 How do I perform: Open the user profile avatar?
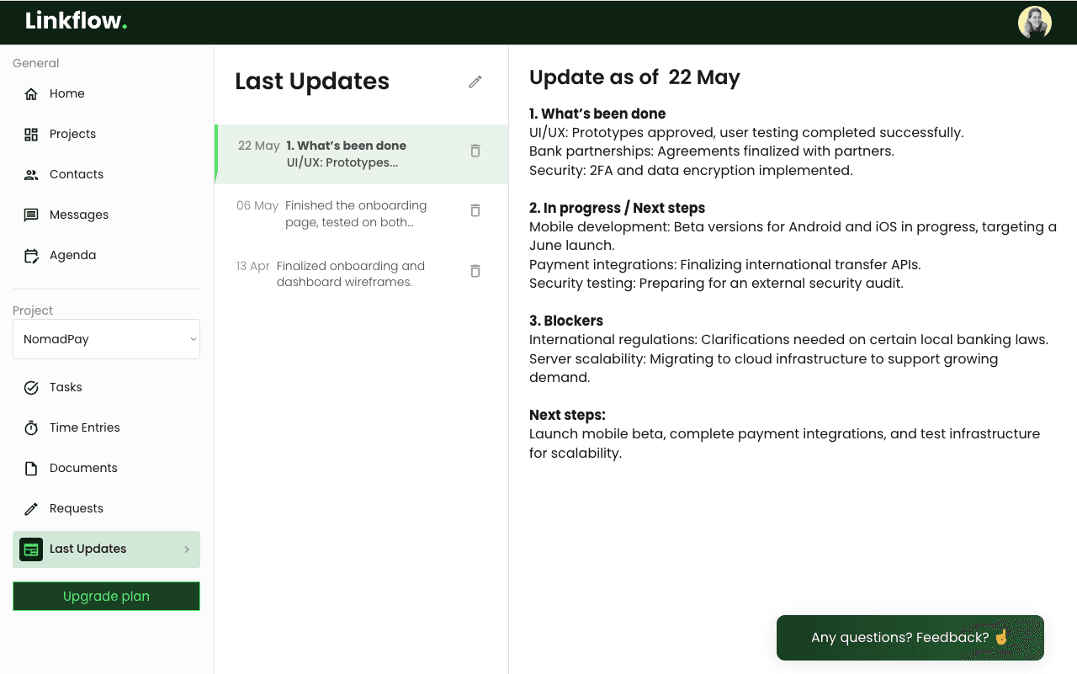tap(1035, 23)
